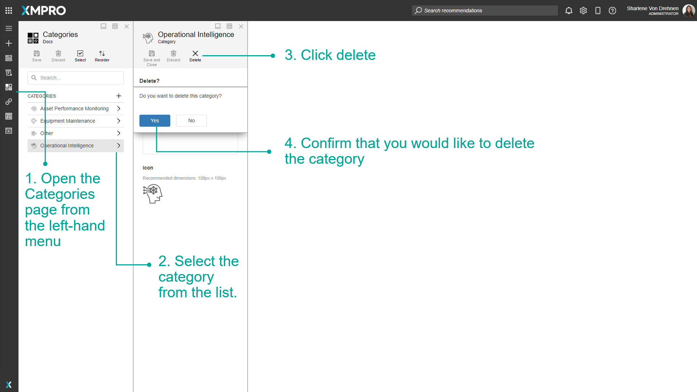Click the Reorder arrows icon

(x=102, y=54)
